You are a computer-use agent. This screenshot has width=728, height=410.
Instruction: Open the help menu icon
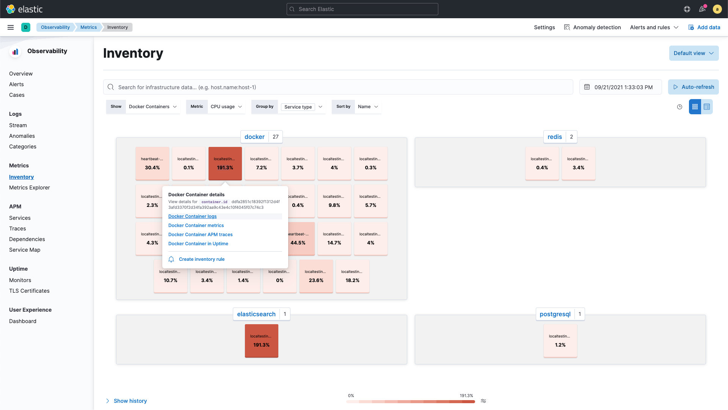pyautogui.click(x=687, y=9)
